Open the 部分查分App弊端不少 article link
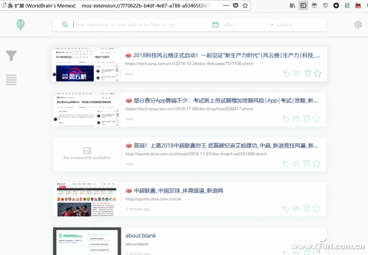Viewport: 368px width, 255px height. click(x=225, y=100)
